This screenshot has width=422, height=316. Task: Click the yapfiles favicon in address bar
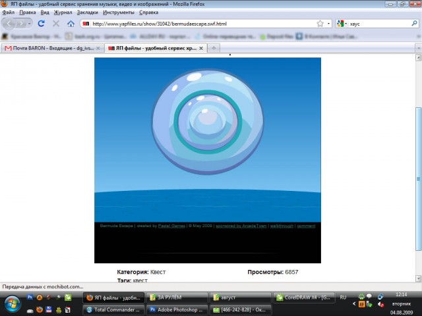86,24
